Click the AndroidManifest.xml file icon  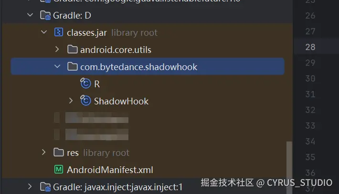pos(59,169)
